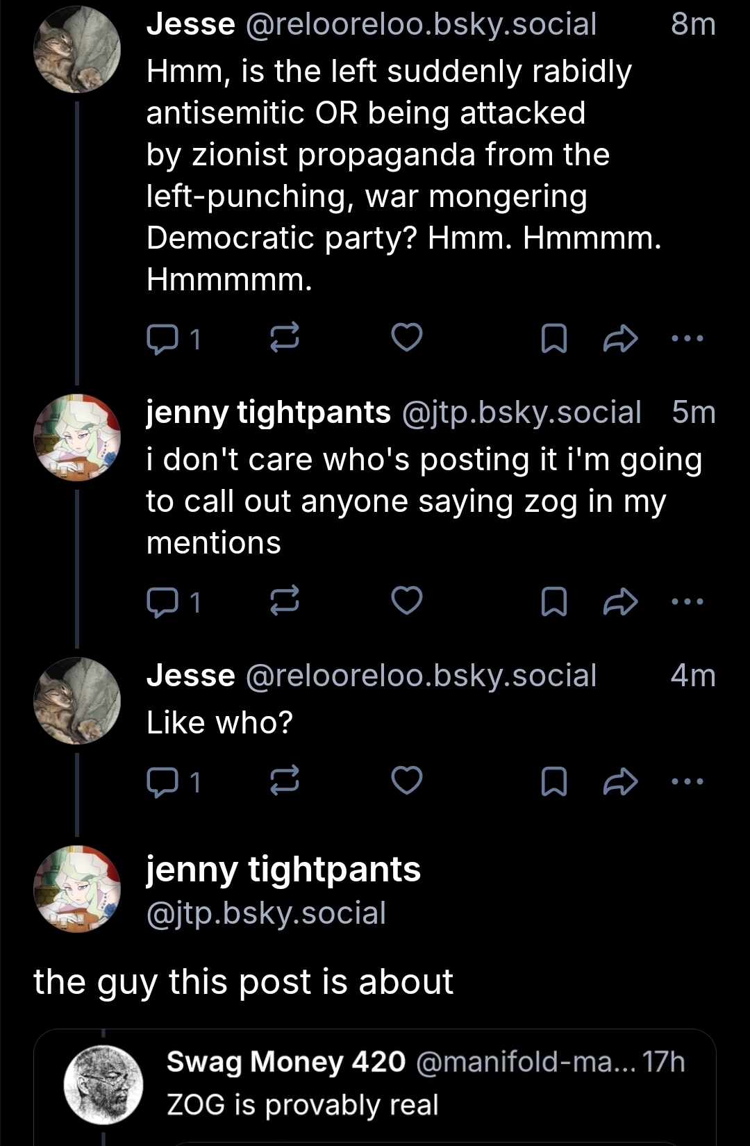The width and height of the screenshot is (750, 1146).
Task: View Jesse's cat avatar on first post
Action: coord(77,50)
